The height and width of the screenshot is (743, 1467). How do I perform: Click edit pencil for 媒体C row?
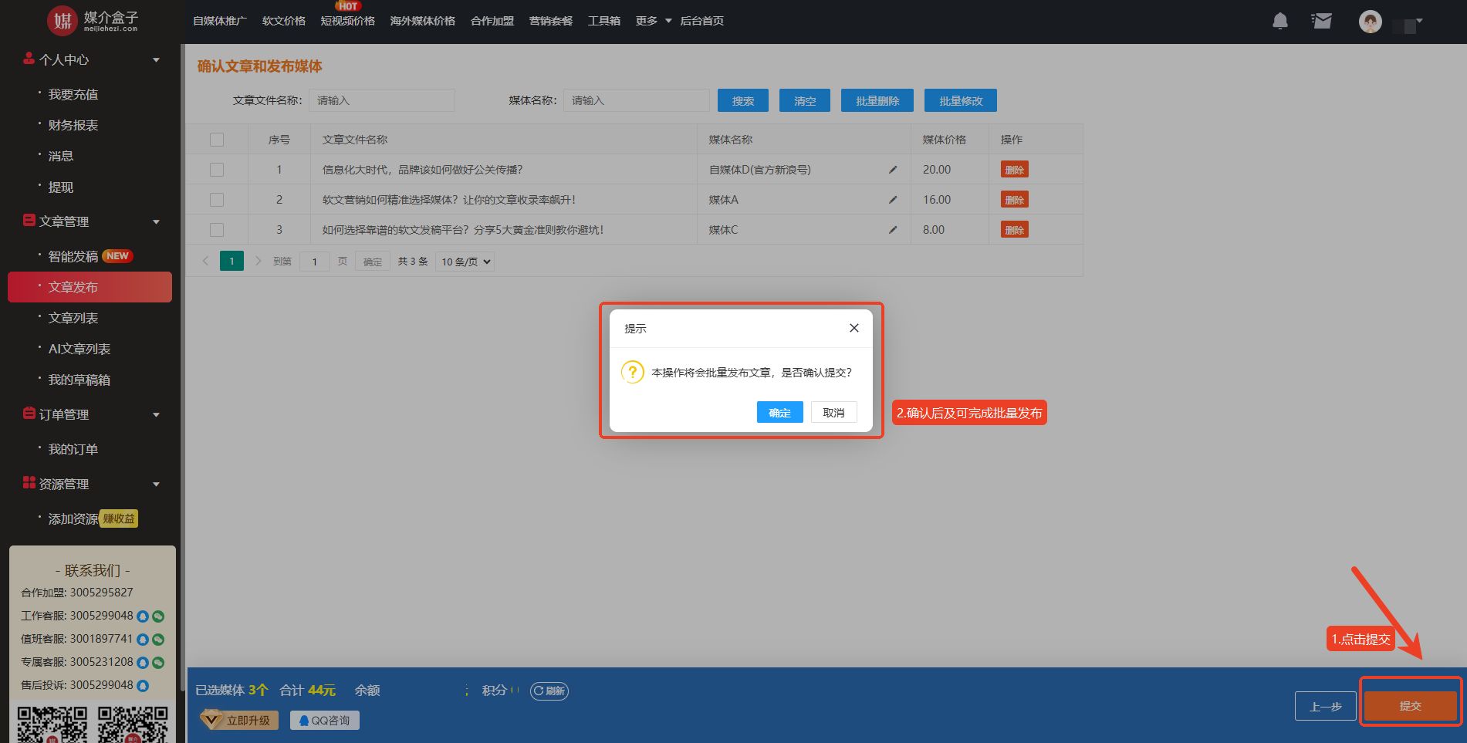893,230
